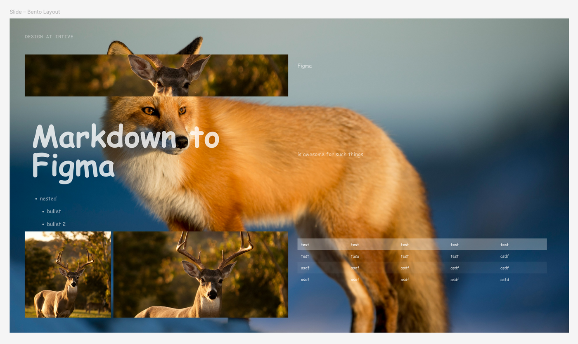Select the "asfd" table cell
Viewport: 578px width, 344px height.
click(x=505, y=279)
